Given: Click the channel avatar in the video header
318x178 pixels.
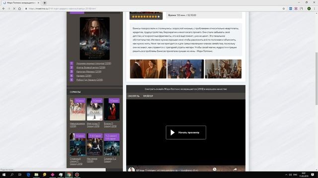Looking at the screenshot, I should tap(131, 170).
